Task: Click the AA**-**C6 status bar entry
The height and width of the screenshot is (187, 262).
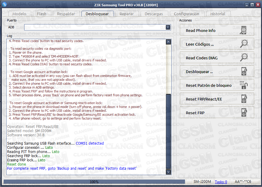Action: [243, 182]
